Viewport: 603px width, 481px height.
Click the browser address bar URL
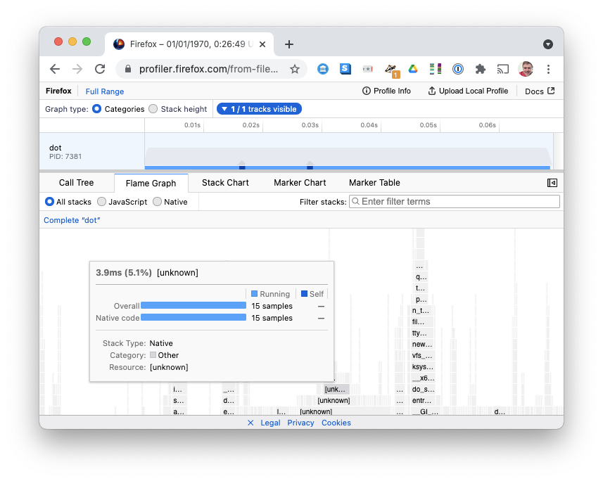208,69
